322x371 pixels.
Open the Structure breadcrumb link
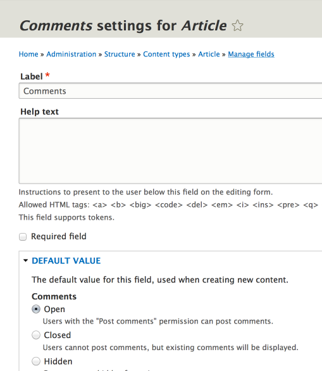pos(120,54)
